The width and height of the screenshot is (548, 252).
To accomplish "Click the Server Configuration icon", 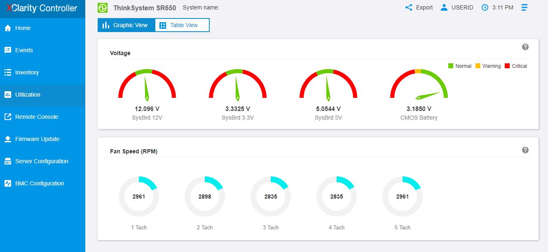I will (x=7, y=161).
